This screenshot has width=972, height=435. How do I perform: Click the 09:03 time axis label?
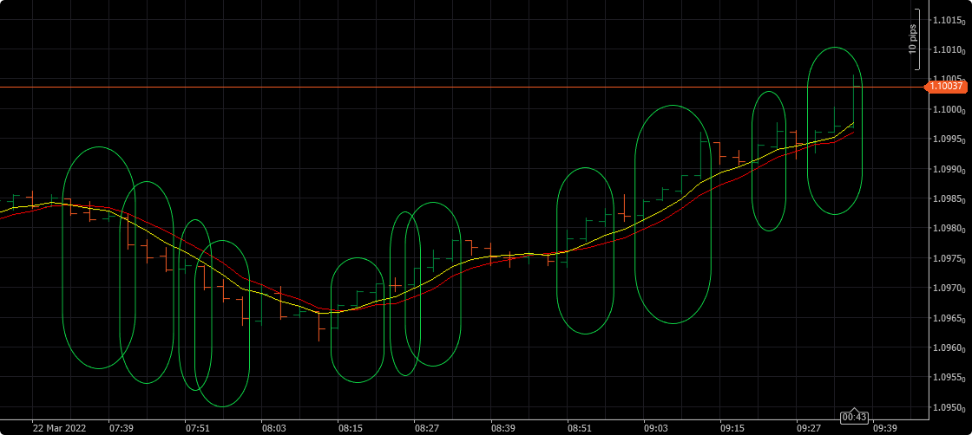[x=656, y=427]
